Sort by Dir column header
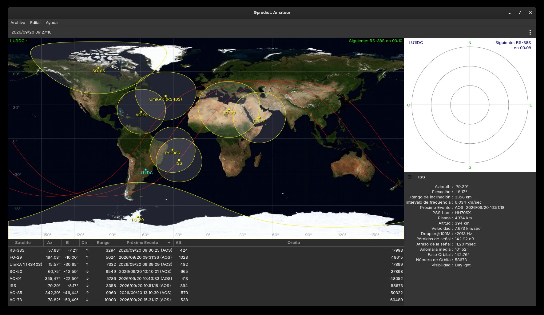 click(87, 243)
